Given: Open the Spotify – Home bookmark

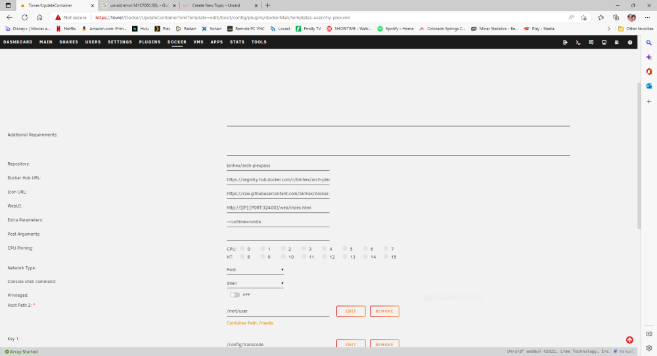Looking at the screenshot, I should pos(396,29).
